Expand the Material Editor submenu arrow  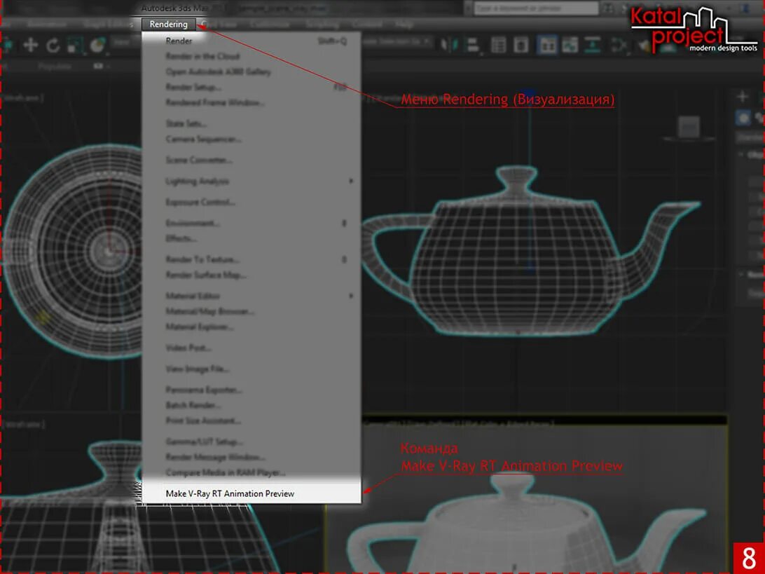tap(351, 296)
